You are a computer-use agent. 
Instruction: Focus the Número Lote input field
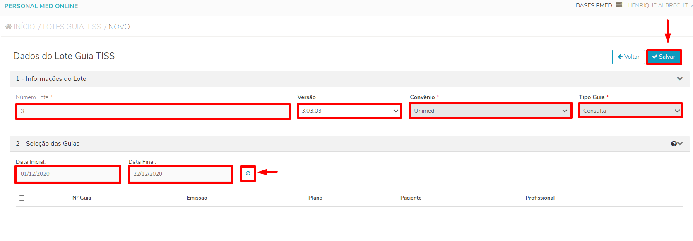pyautogui.click(x=153, y=111)
